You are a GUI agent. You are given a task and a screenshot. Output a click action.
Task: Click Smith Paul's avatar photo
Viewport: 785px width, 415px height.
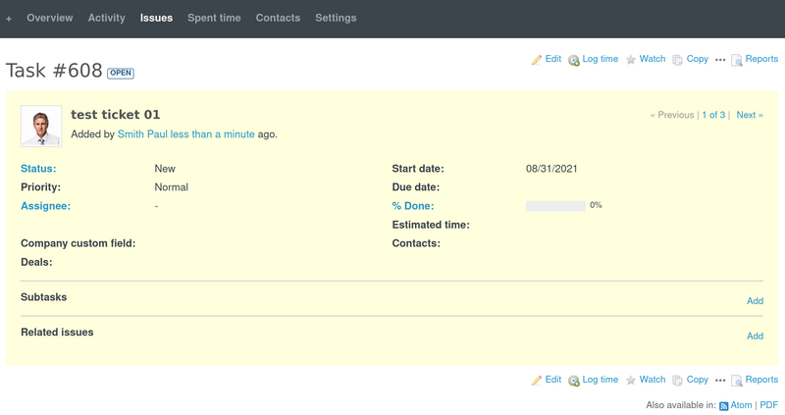pos(41,127)
